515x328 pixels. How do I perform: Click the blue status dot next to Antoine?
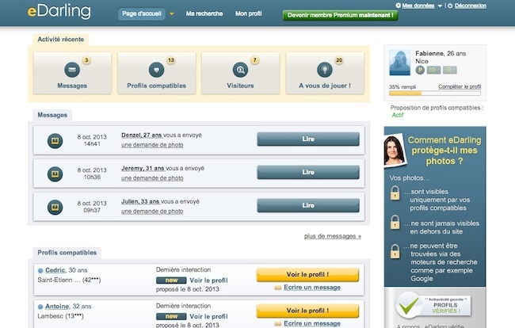pos(40,307)
